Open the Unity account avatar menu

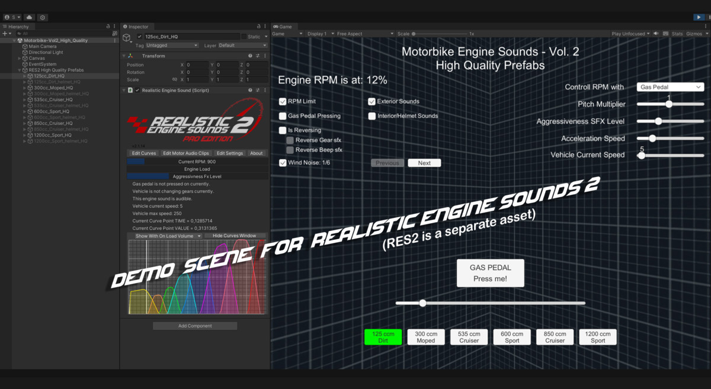8,17
